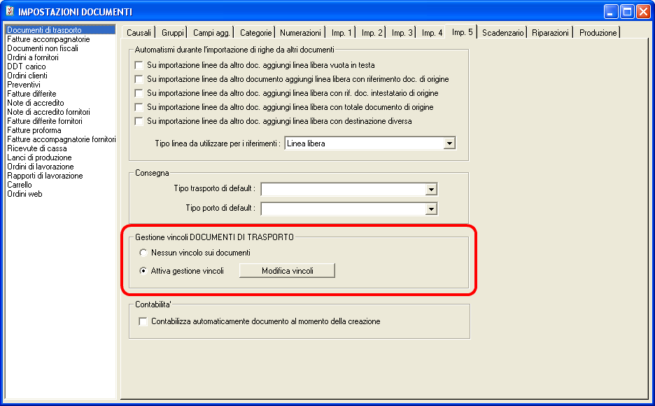Open the Riparazioni tab
Screen dimensions: 655x406
point(550,33)
